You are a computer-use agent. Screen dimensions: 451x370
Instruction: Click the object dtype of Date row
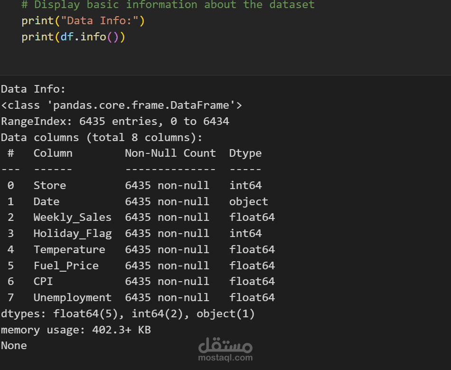tap(249, 201)
